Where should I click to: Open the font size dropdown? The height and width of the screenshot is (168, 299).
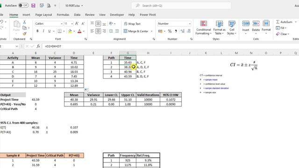(72, 24)
